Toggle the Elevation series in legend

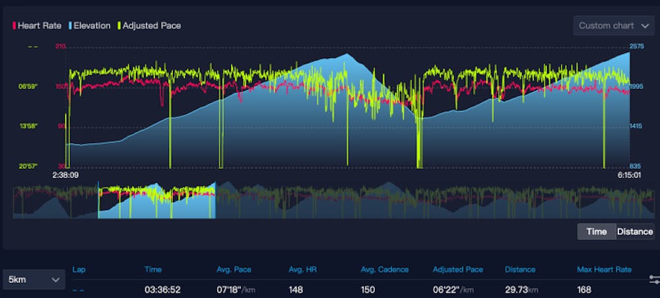92,26
